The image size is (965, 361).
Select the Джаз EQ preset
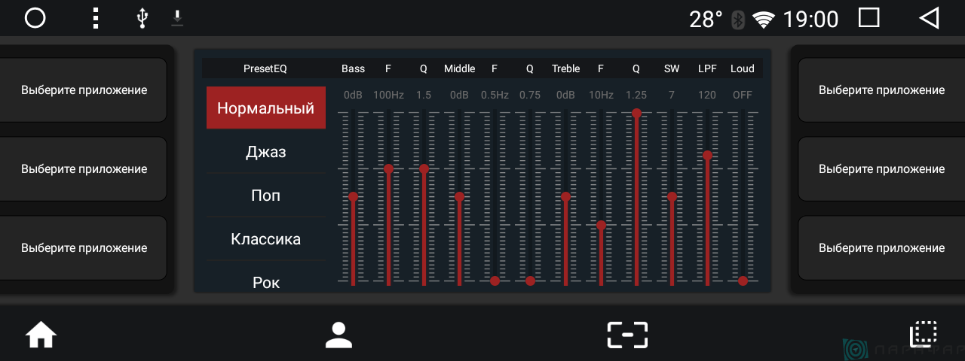265,152
